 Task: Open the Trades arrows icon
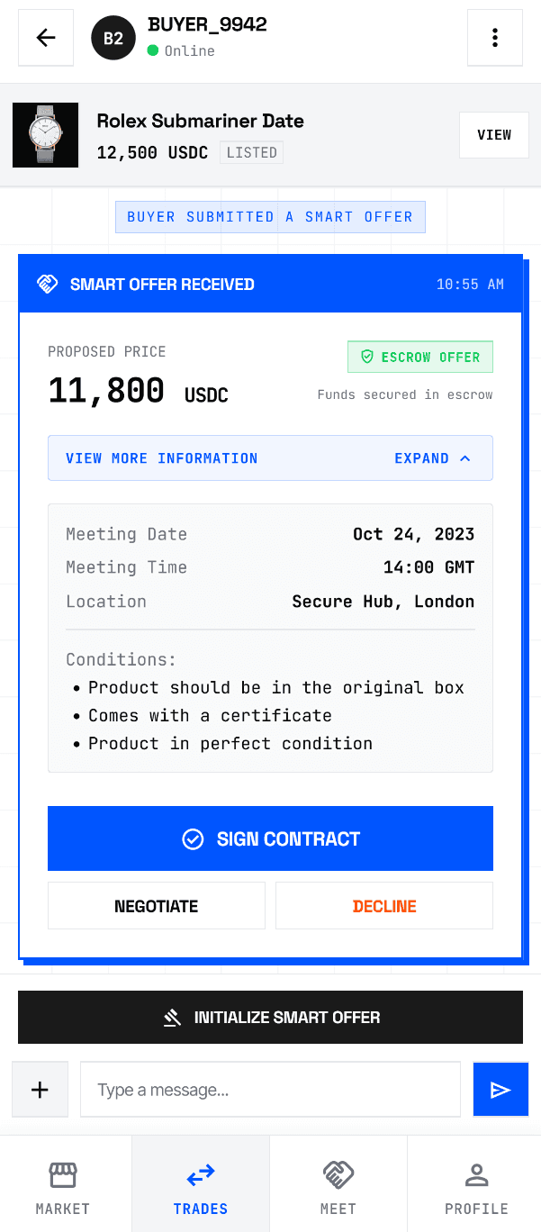coord(200,1175)
